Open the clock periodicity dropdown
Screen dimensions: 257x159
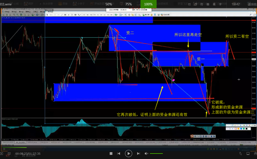[38, 15]
